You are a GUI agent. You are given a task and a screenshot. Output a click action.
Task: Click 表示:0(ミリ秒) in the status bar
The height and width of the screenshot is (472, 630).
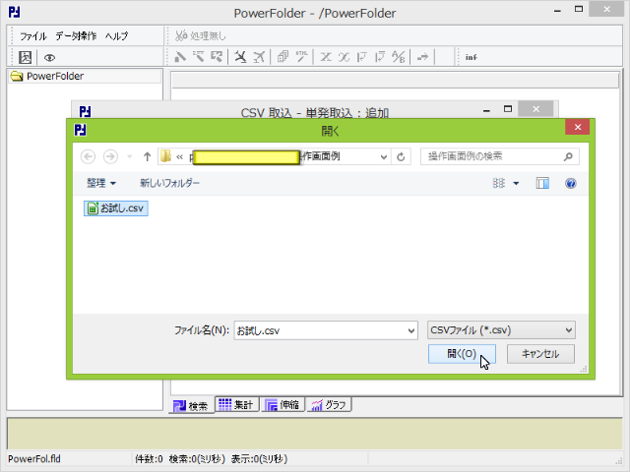tap(259, 459)
